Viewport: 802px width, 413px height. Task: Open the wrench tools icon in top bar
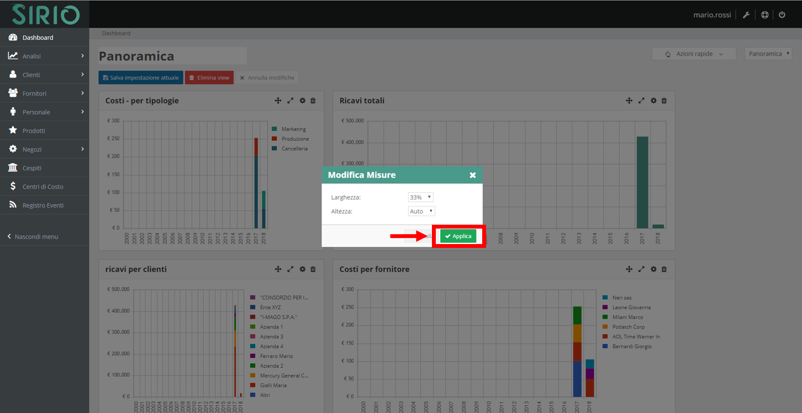(746, 14)
